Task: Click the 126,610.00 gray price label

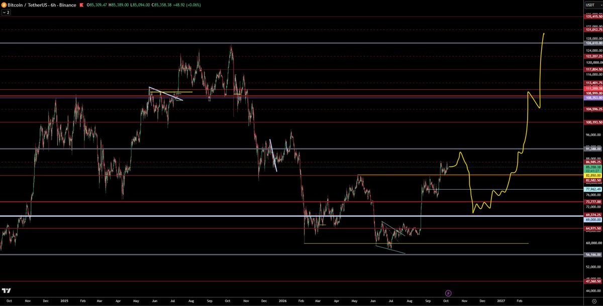Action: coord(593,43)
